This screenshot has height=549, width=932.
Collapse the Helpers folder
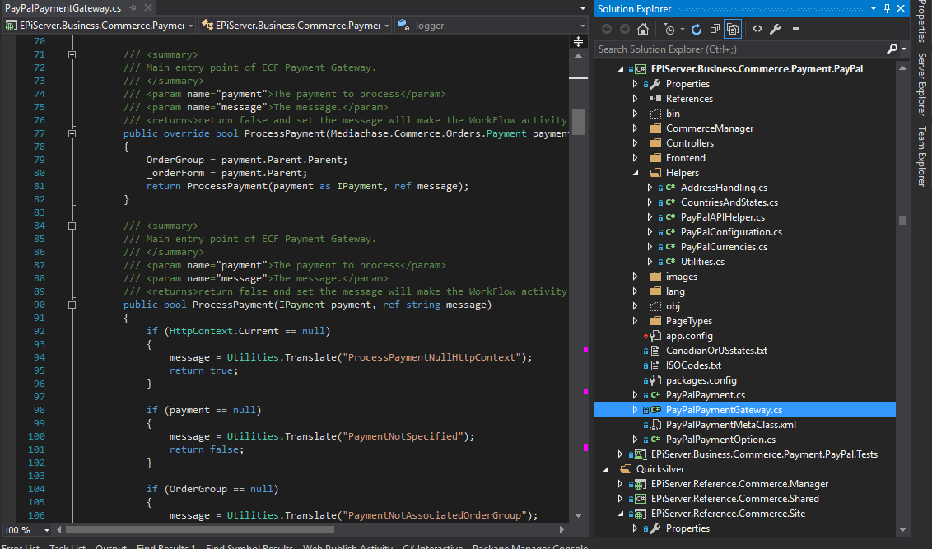(635, 173)
